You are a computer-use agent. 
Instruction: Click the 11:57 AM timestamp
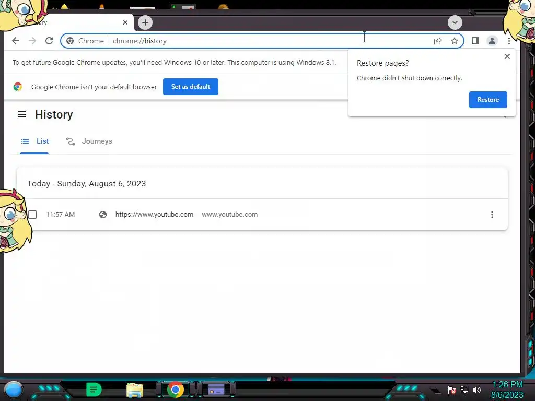tap(61, 215)
